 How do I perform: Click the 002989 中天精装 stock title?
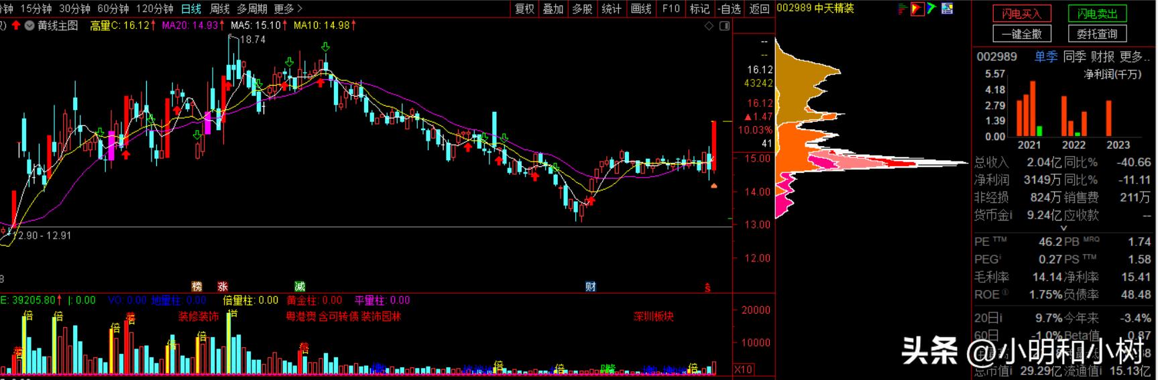[x=815, y=8]
